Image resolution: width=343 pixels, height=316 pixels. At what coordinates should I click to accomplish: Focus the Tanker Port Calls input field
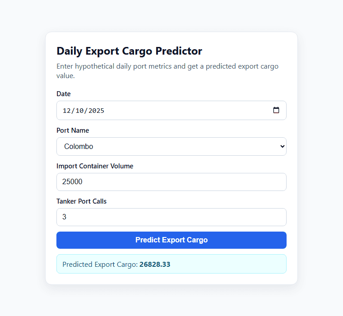point(171,217)
